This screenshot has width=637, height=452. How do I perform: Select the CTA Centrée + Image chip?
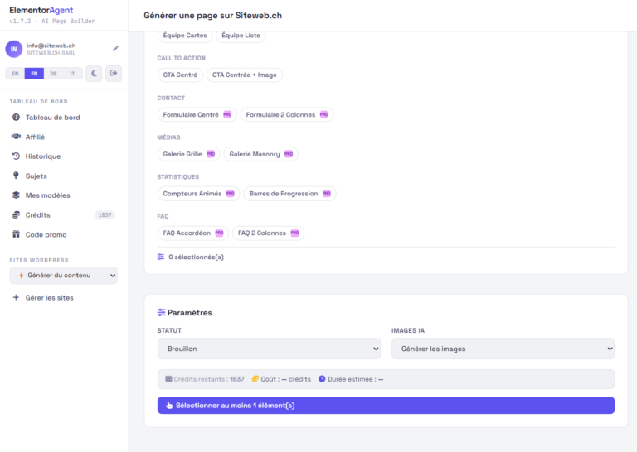pos(244,75)
